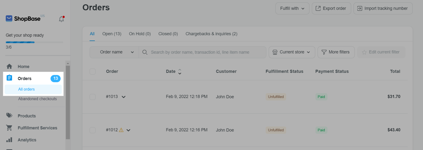Click the Export order button
423x150 pixels.
pyautogui.click(x=331, y=8)
